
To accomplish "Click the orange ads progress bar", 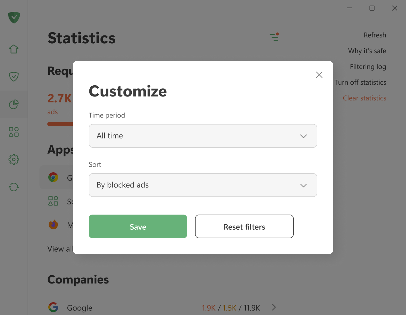I will coord(61,124).
